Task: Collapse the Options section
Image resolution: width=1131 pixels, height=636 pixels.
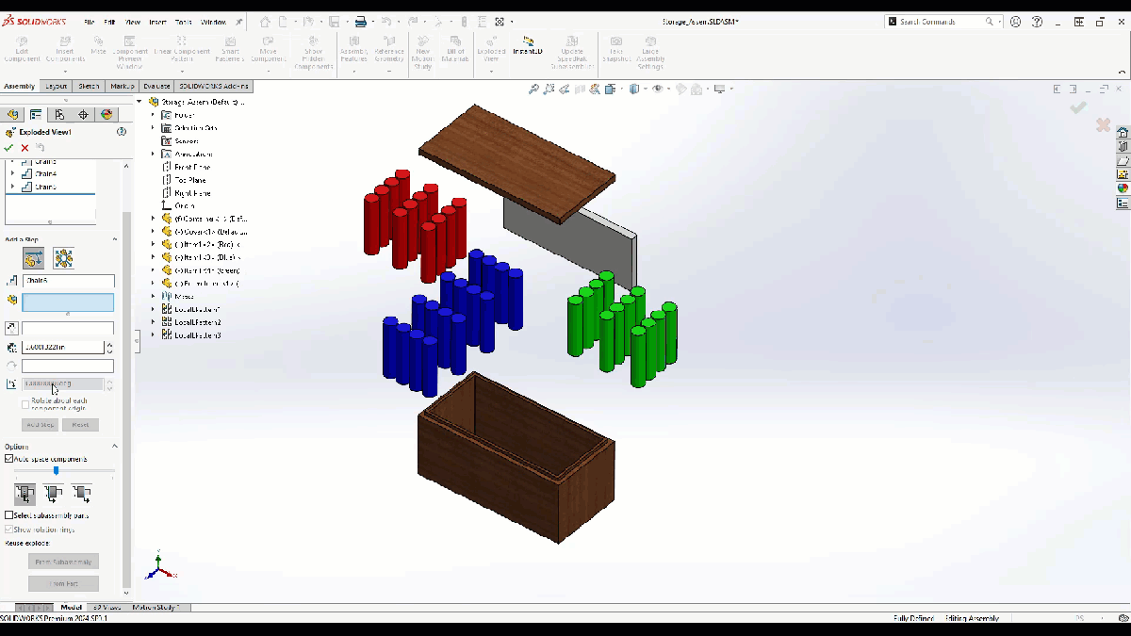Action: (115, 447)
